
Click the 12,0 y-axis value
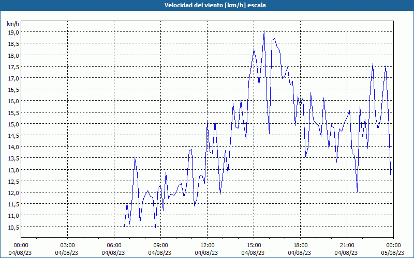point(13,193)
